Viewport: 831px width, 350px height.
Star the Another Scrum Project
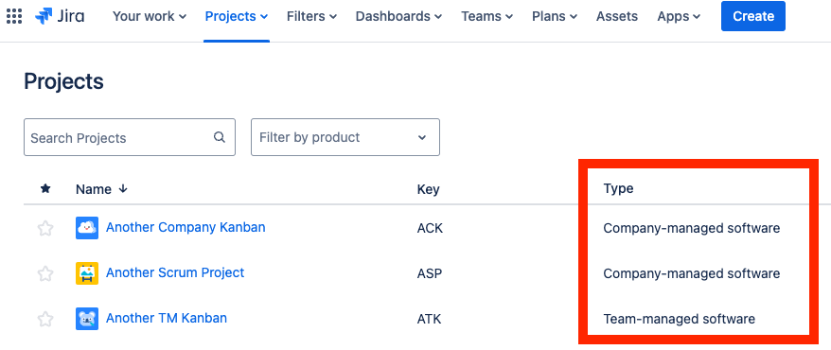pos(45,273)
